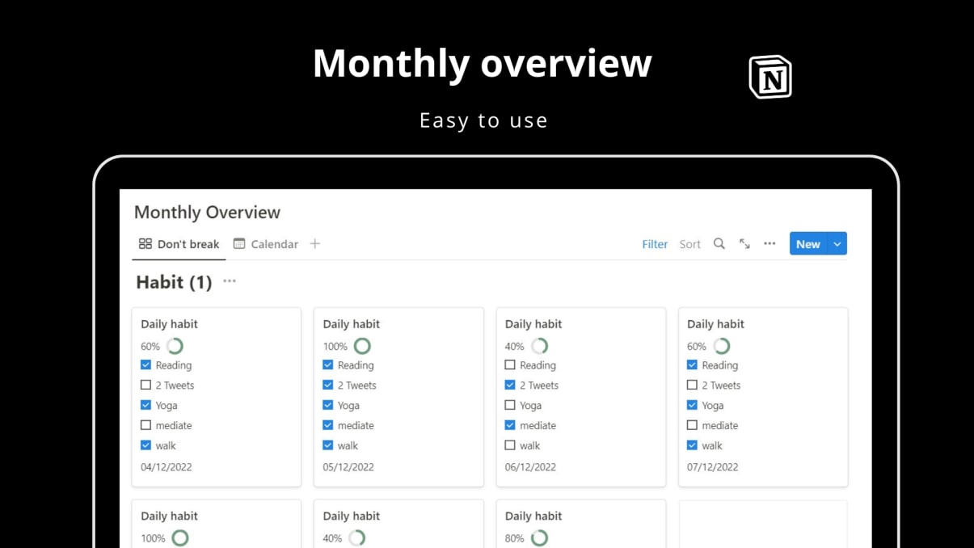Open the Daily habit card dated 07/12/2022

[x=763, y=397]
